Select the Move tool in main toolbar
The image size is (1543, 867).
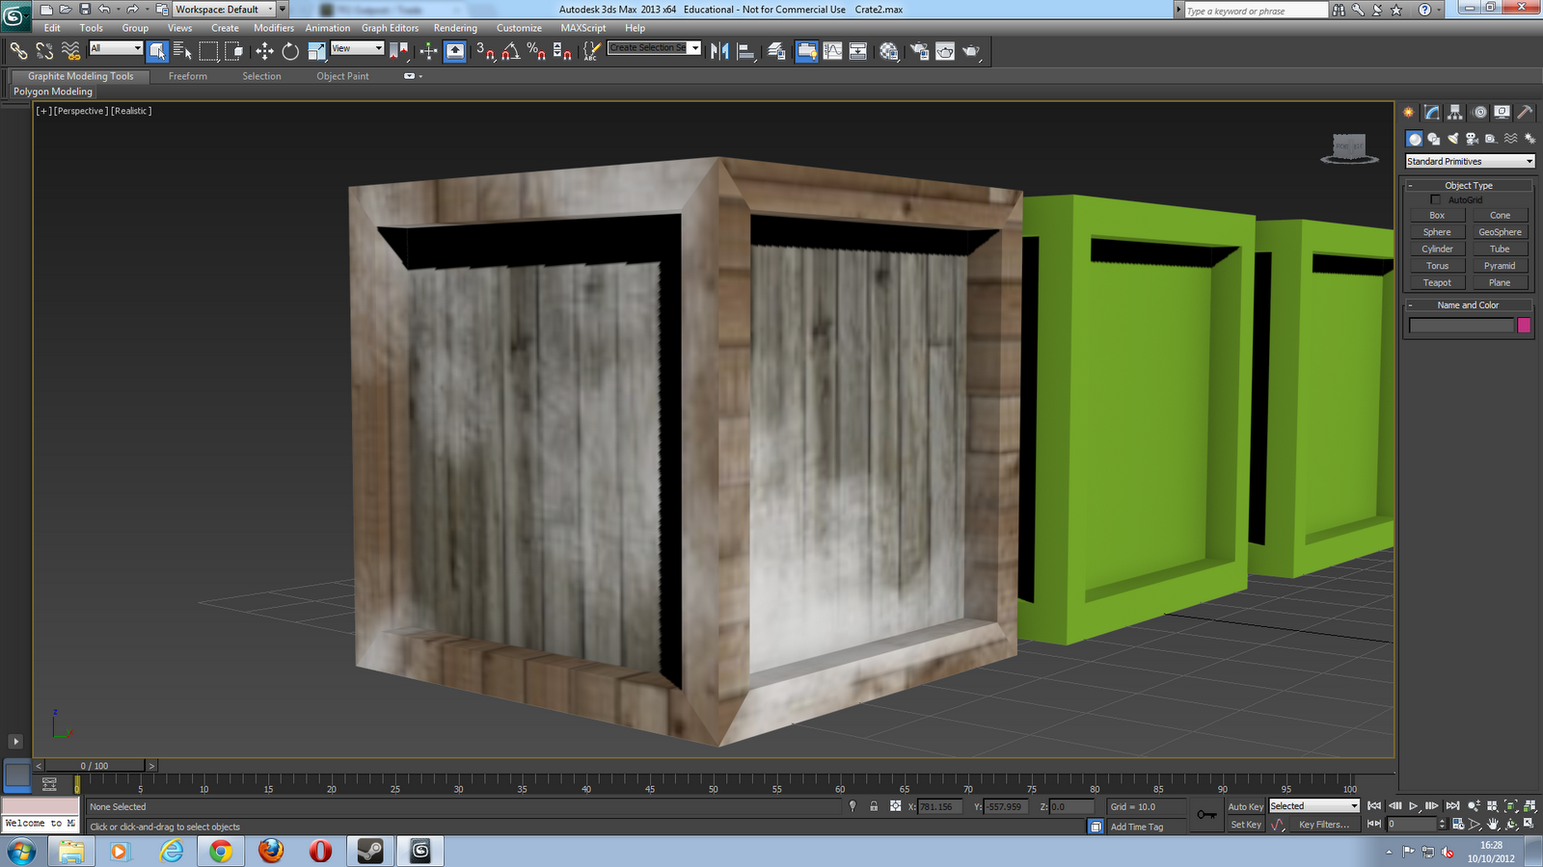(x=264, y=51)
